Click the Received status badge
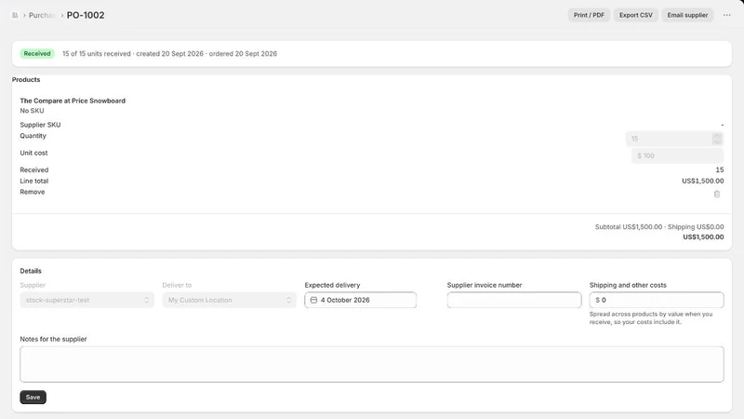 pyautogui.click(x=37, y=54)
